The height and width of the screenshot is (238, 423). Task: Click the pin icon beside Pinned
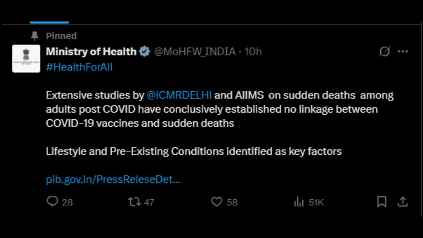tap(35, 36)
